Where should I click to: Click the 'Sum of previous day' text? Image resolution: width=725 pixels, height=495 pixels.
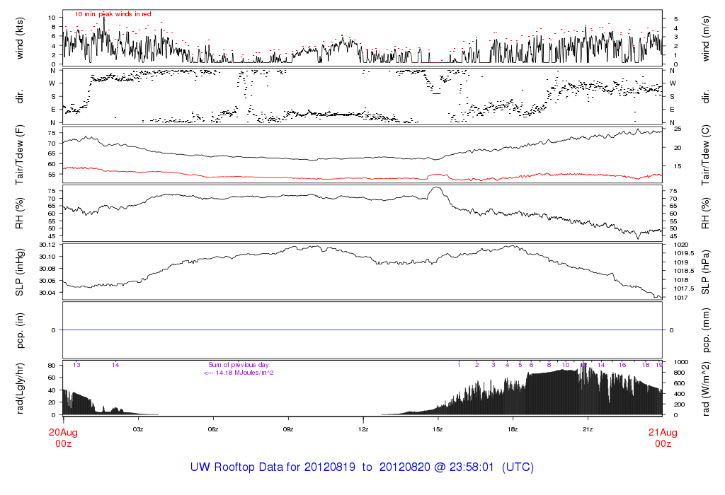click(239, 365)
